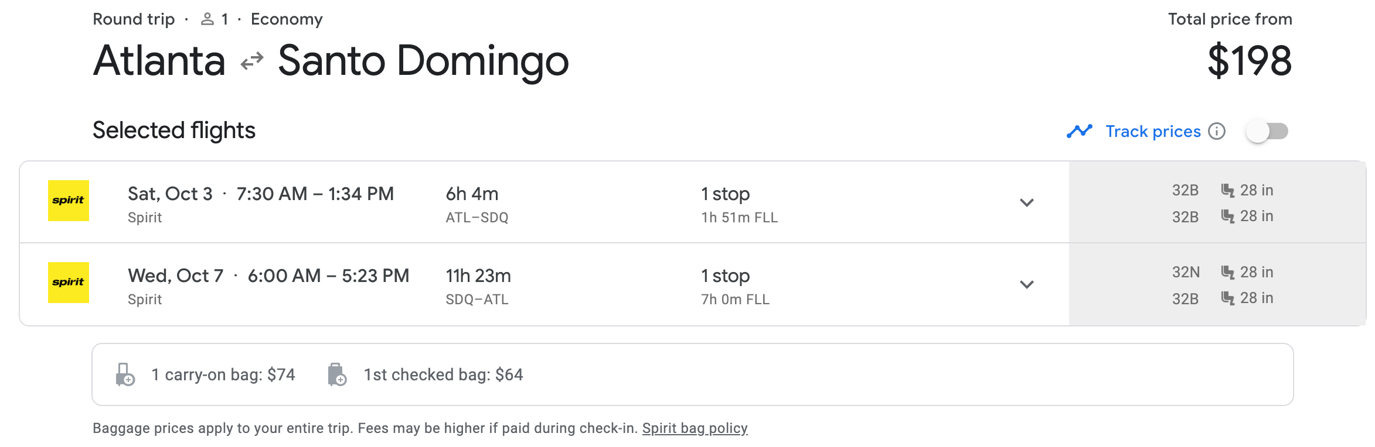Click the checked bag icon
This screenshot has width=1375, height=447.
(337, 374)
